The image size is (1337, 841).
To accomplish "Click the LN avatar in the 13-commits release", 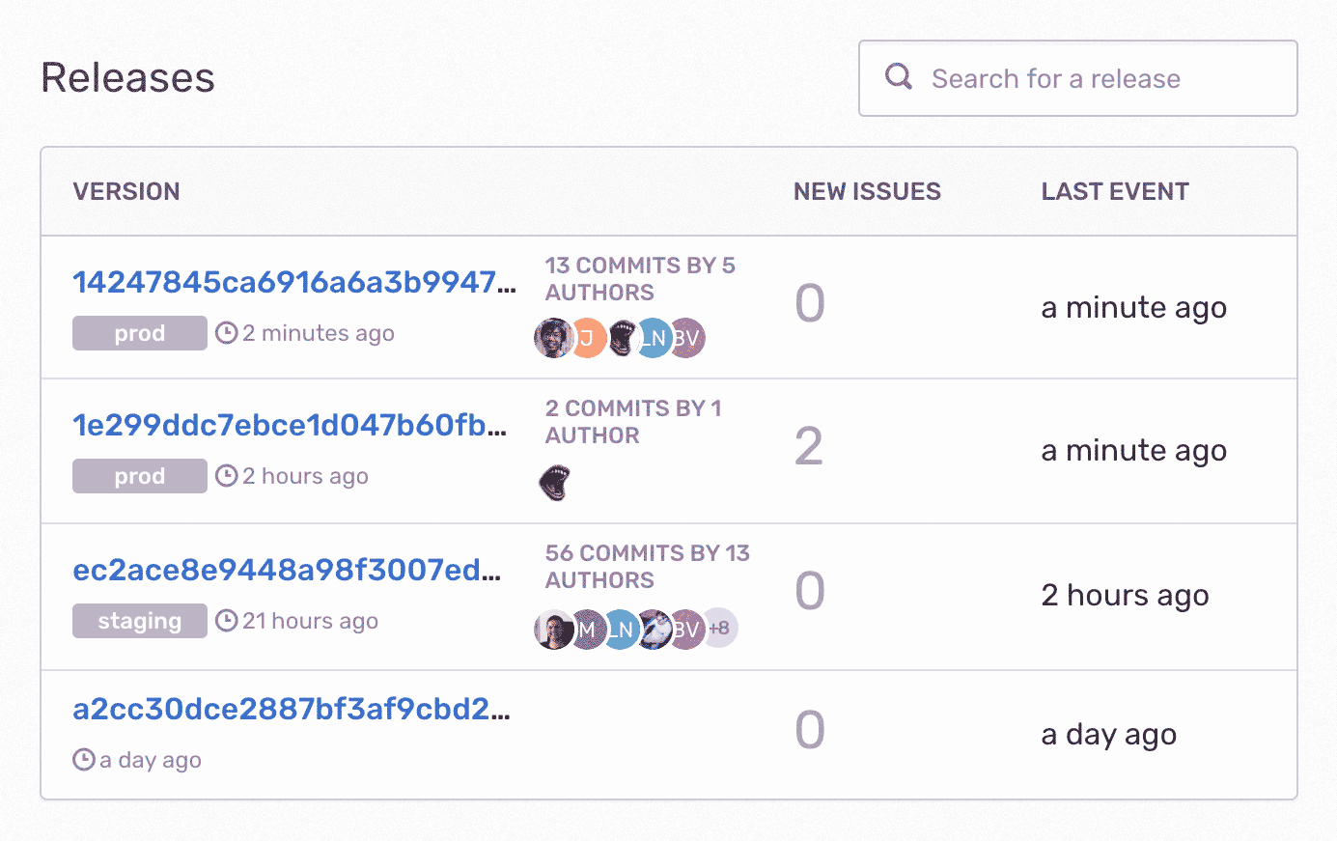I will 655,338.
